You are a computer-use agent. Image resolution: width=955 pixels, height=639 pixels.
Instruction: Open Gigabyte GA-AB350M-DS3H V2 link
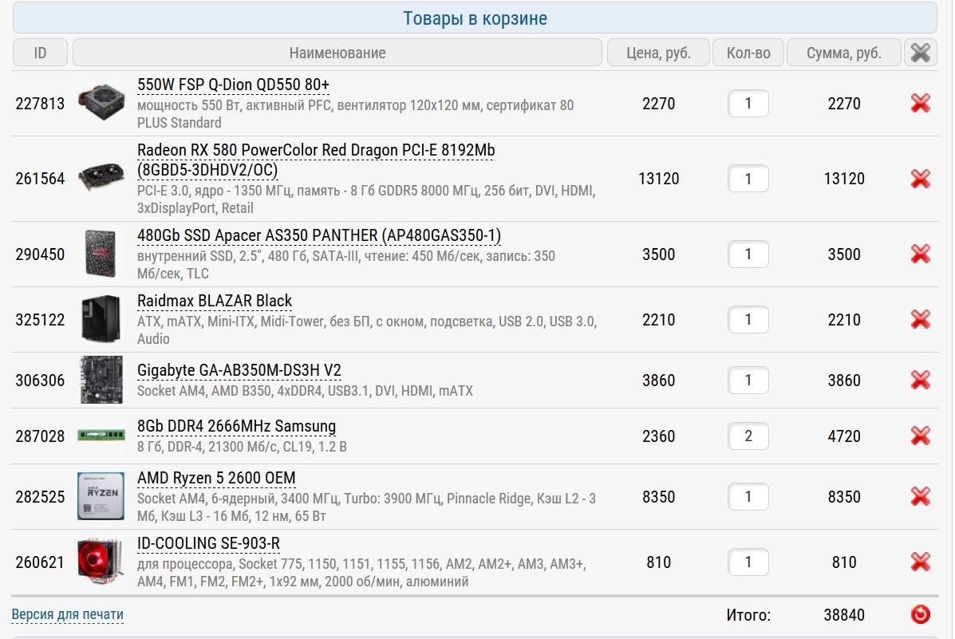click(239, 370)
